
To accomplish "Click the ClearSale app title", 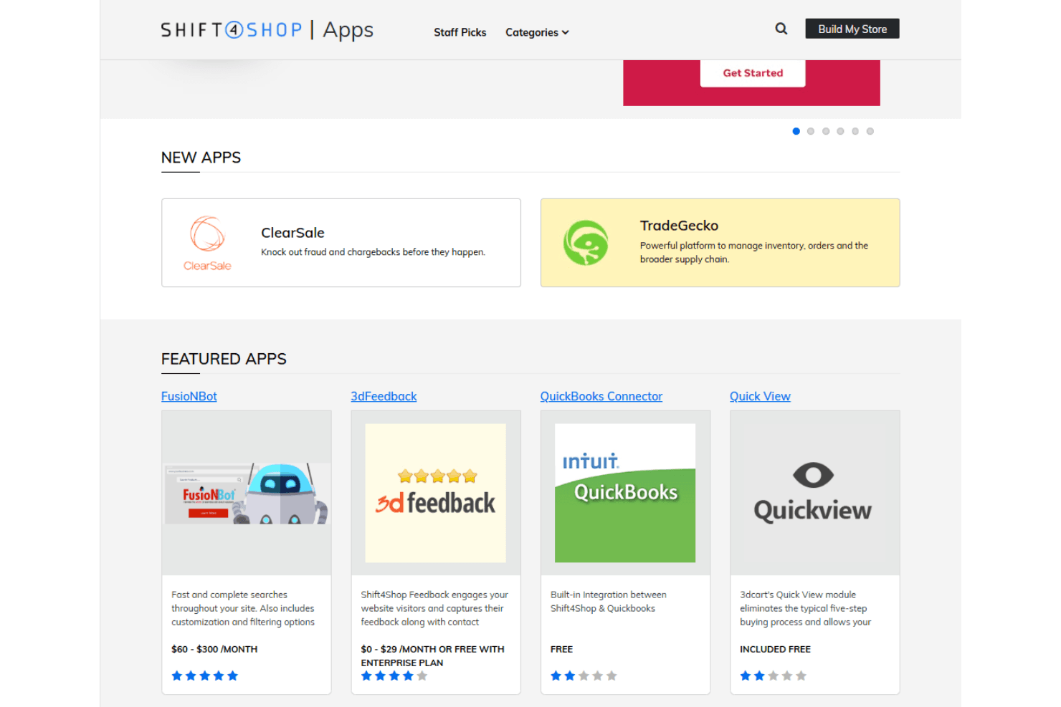I will [292, 233].
